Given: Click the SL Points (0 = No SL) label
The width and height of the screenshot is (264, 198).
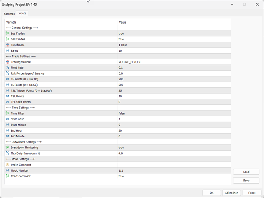Looking at the screenshot, I should [x=24, y=85].
